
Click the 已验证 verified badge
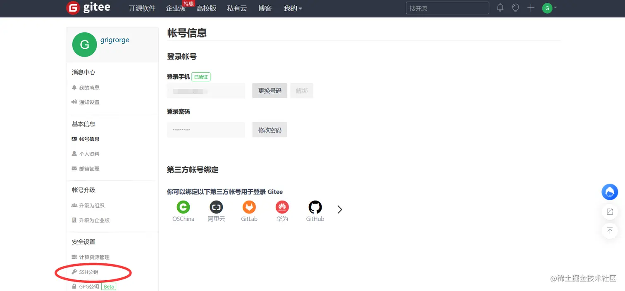coord(201,77)
